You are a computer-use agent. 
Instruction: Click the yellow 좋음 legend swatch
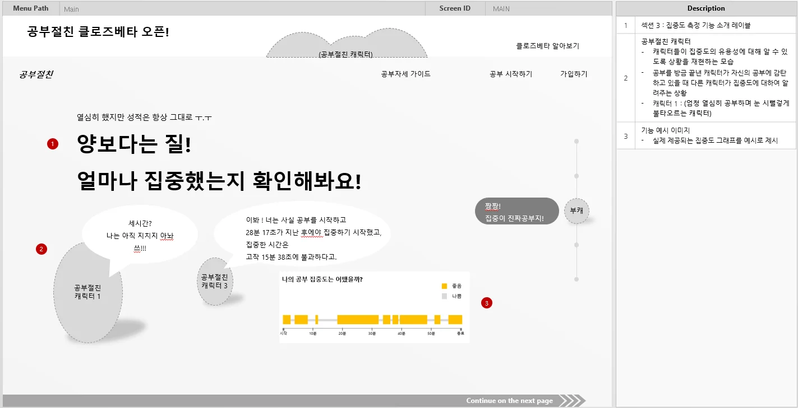(445, 286)
